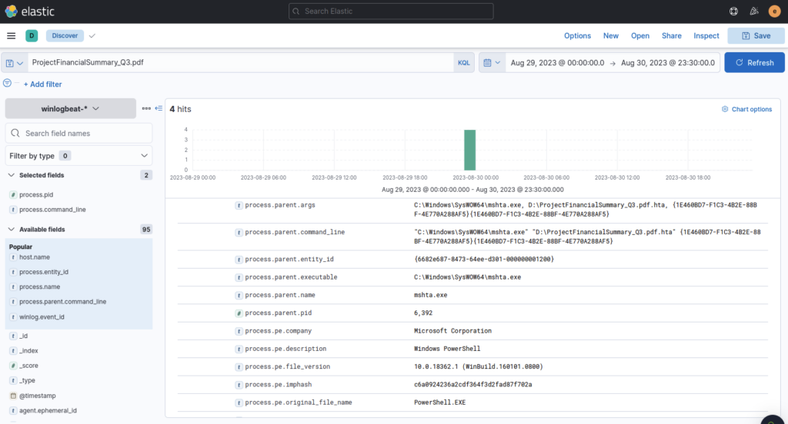788x424 pixels.
Task: Collapse the field sidebar arrow icon
Action: (159, 108)
